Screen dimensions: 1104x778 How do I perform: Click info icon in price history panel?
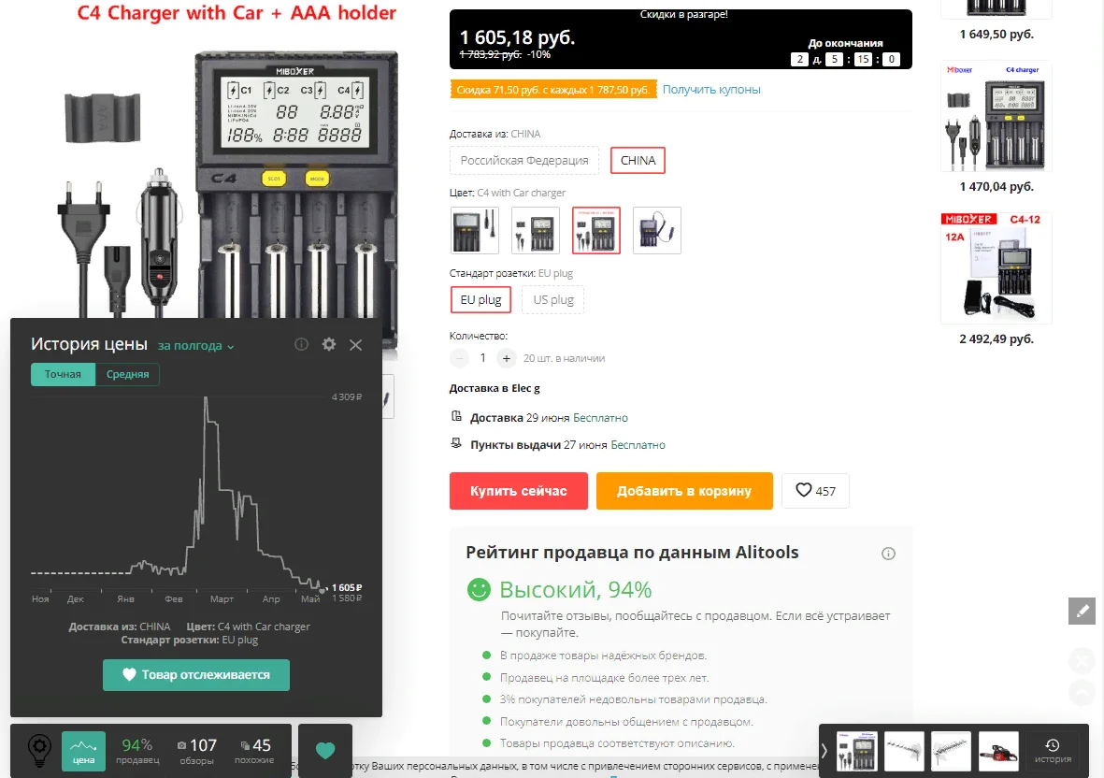pos(301,344)
